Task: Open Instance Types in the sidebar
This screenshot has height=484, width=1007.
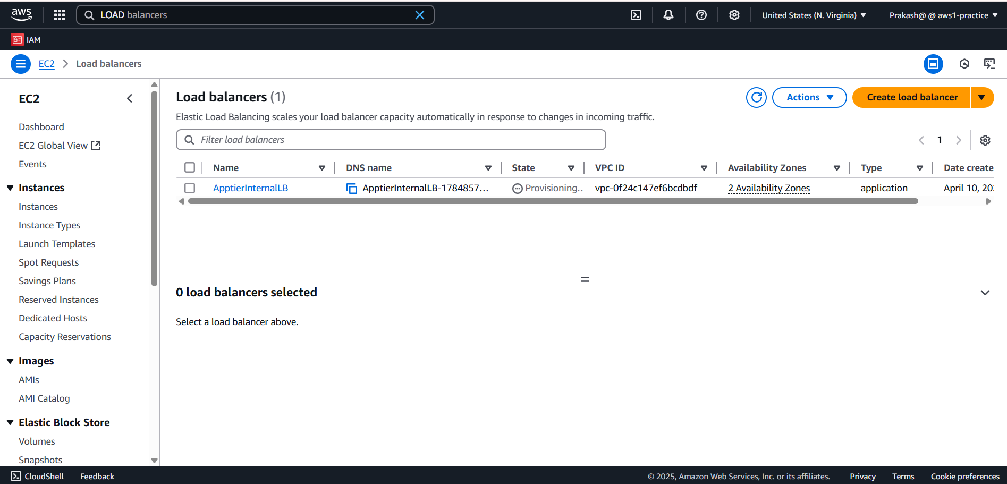Action: point(49,225)
